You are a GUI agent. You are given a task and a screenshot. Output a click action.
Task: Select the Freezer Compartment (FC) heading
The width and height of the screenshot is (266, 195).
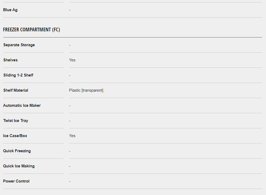pyautogui.click(x=32, y=29)
